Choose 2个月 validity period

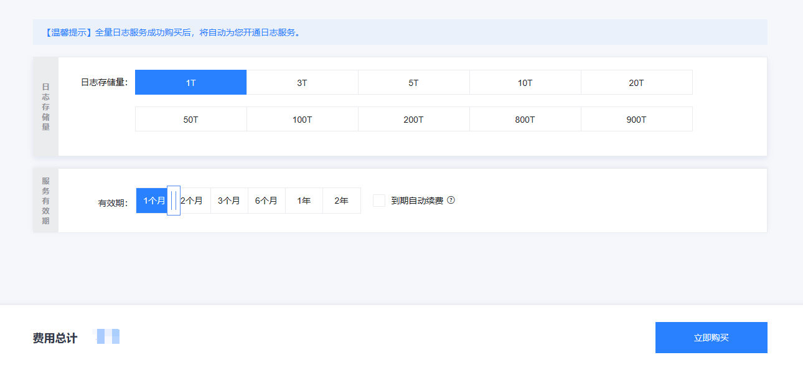point(192,201)
